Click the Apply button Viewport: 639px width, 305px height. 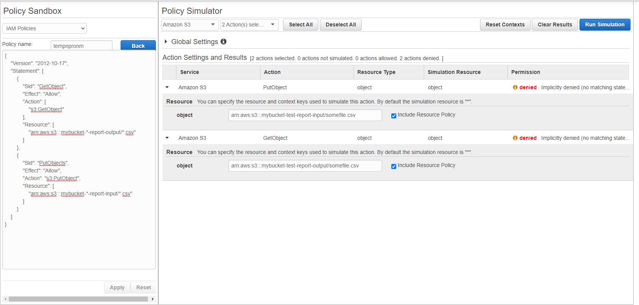click(117, 287)
